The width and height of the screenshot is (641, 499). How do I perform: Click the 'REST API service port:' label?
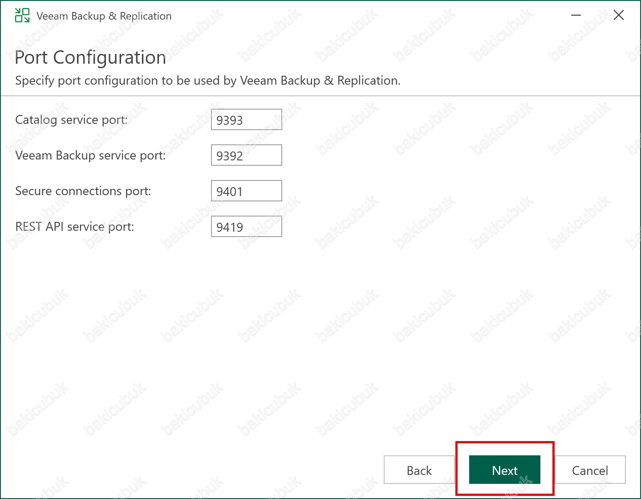74,227
